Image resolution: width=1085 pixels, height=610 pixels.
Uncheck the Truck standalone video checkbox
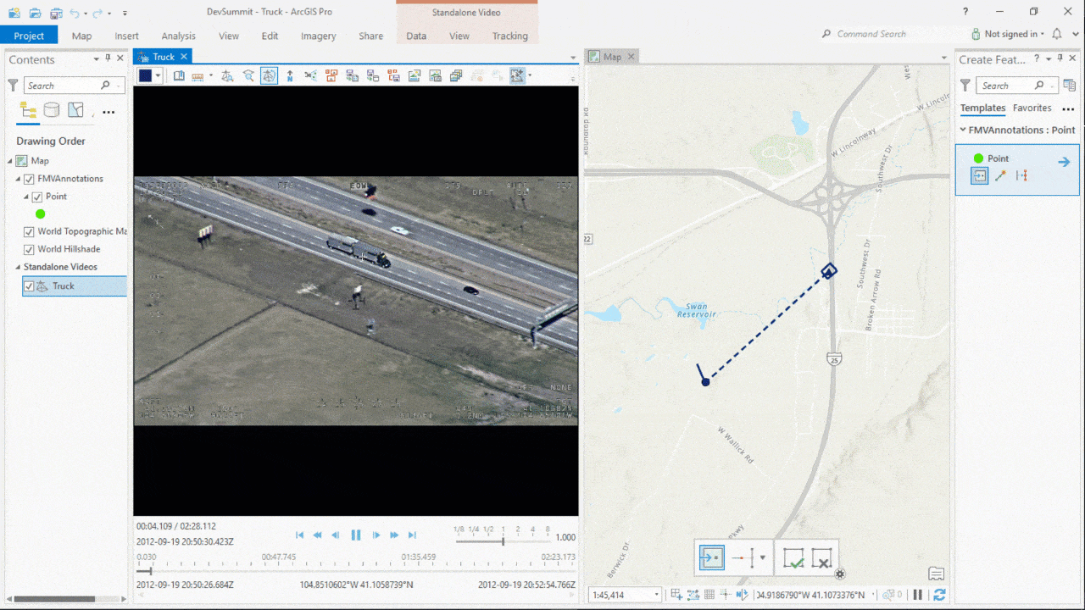tap(29, 286)
